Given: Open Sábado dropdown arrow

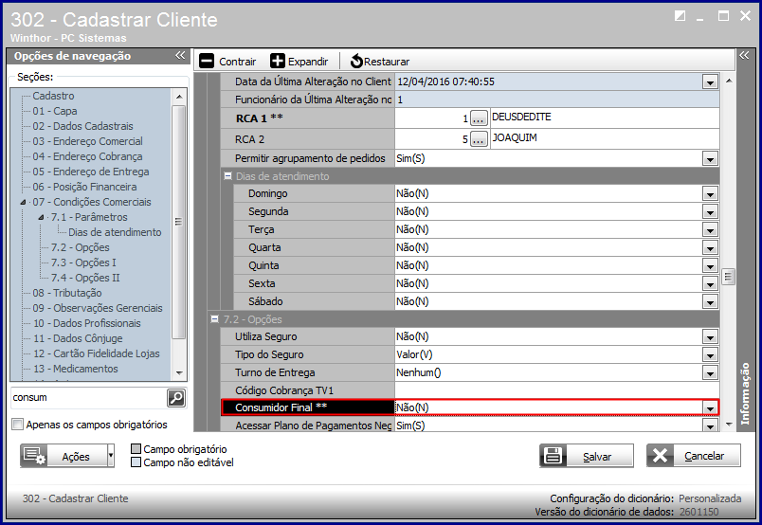Looking at the screenshot, I should point(710,302).
